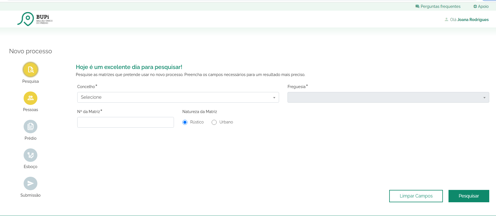Click the Submissão step label
The image size is (496, 216).
30,195
